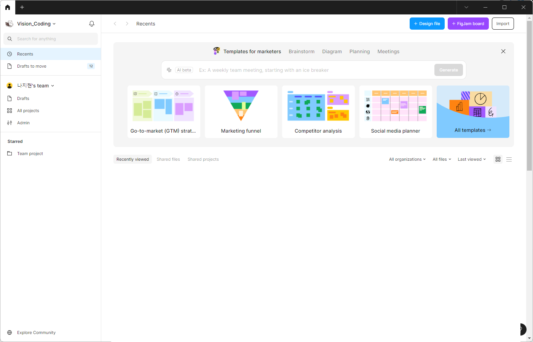Select the Meetings tab

tap(388, 51)
